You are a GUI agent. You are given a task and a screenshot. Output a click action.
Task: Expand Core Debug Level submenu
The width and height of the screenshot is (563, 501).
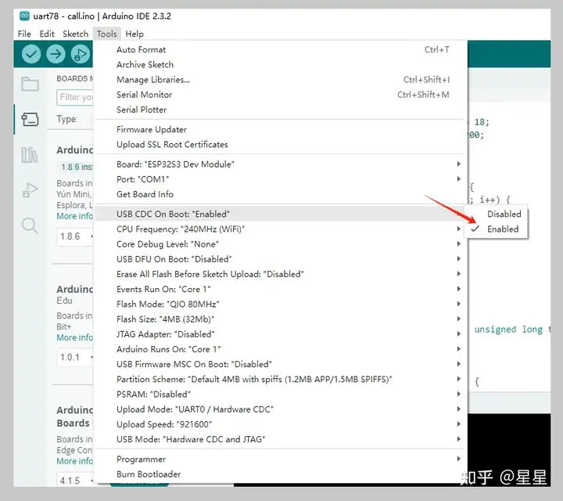coord(281,244)
